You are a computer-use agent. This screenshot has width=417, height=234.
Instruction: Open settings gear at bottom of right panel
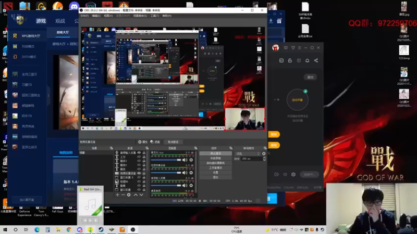[x=293, y=175]
